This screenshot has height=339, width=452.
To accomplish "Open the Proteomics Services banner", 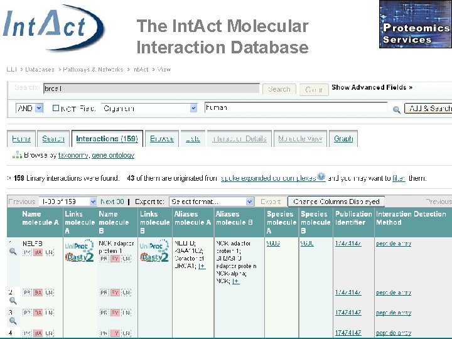I will pos(416,24).
